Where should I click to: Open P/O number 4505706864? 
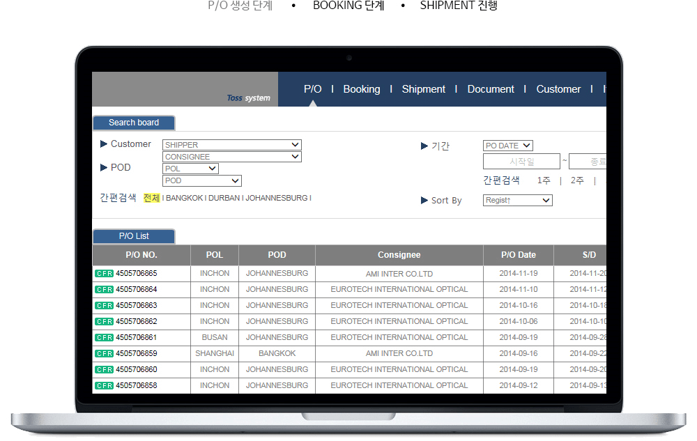[x=137, y=289]
